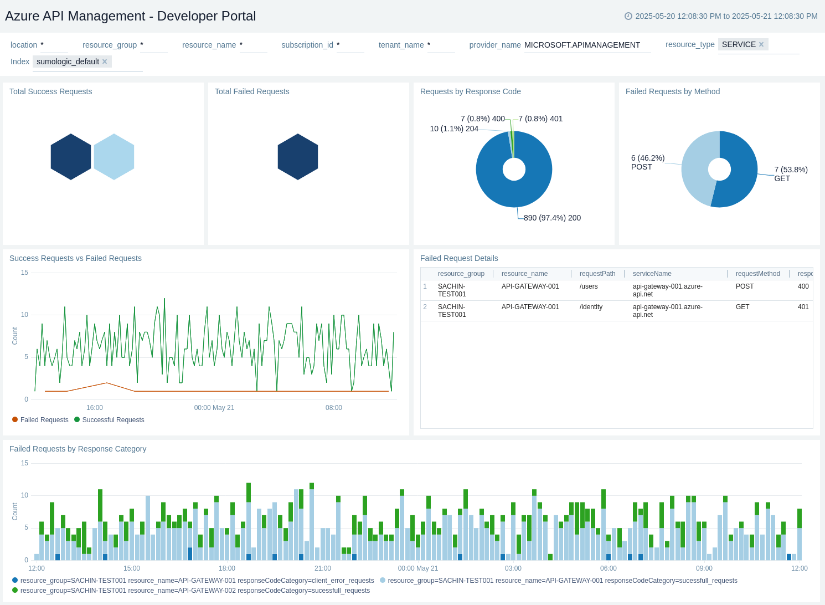Toggle API-GATEWAY-002 sucessfull_requests legend entry

[x=191, y=591]
